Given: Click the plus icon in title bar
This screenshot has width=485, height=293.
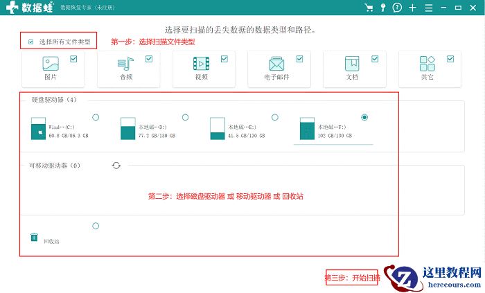Looking at the screenshot, I should pos(412,8).
